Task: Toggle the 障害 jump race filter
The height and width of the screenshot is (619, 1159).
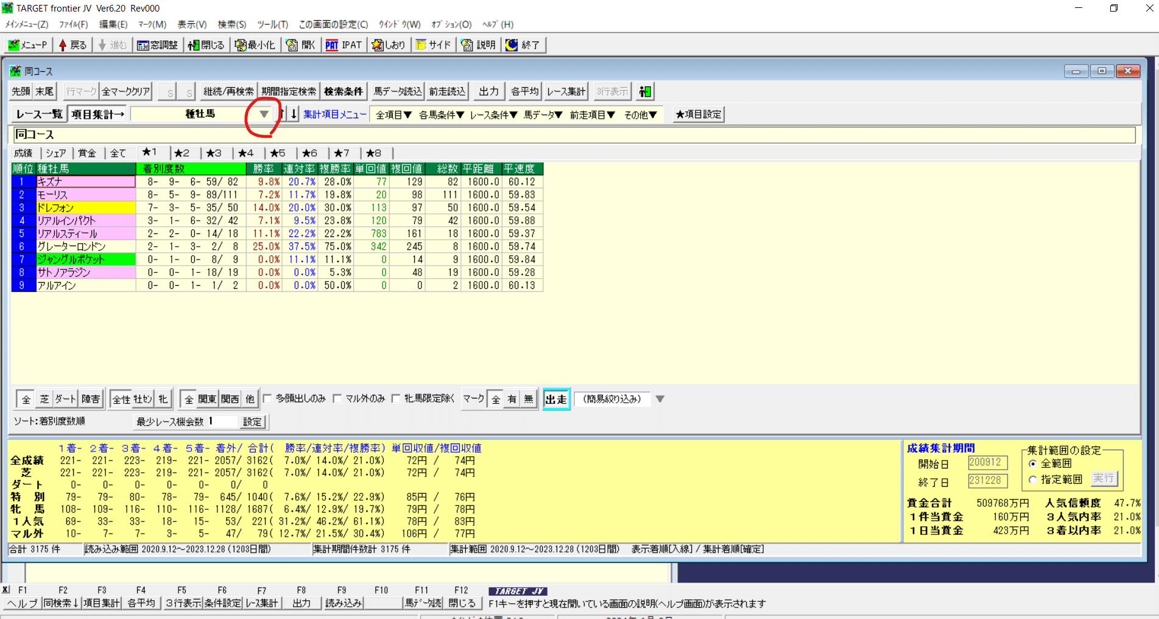Action: click(91, 399)
